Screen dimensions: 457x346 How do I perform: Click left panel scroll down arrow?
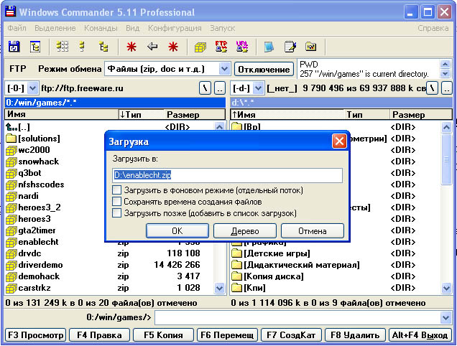[x=219, y=289]
